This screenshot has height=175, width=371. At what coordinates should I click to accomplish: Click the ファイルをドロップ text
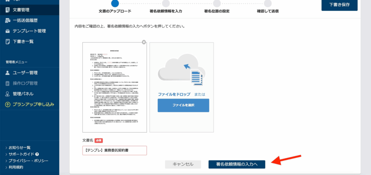click(x=174, y=94)
